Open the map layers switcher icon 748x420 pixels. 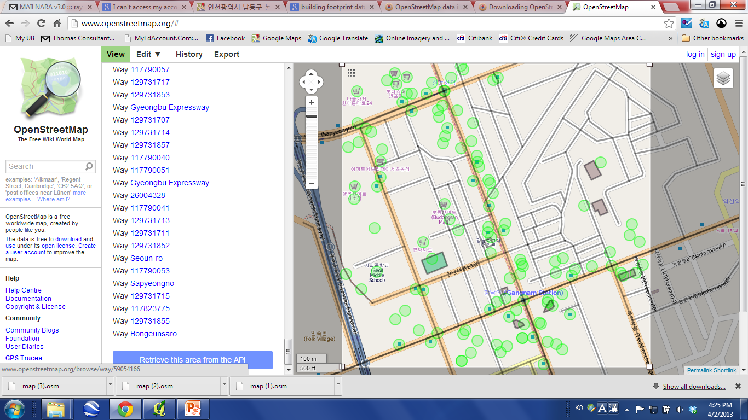click(x=723, y=78)
